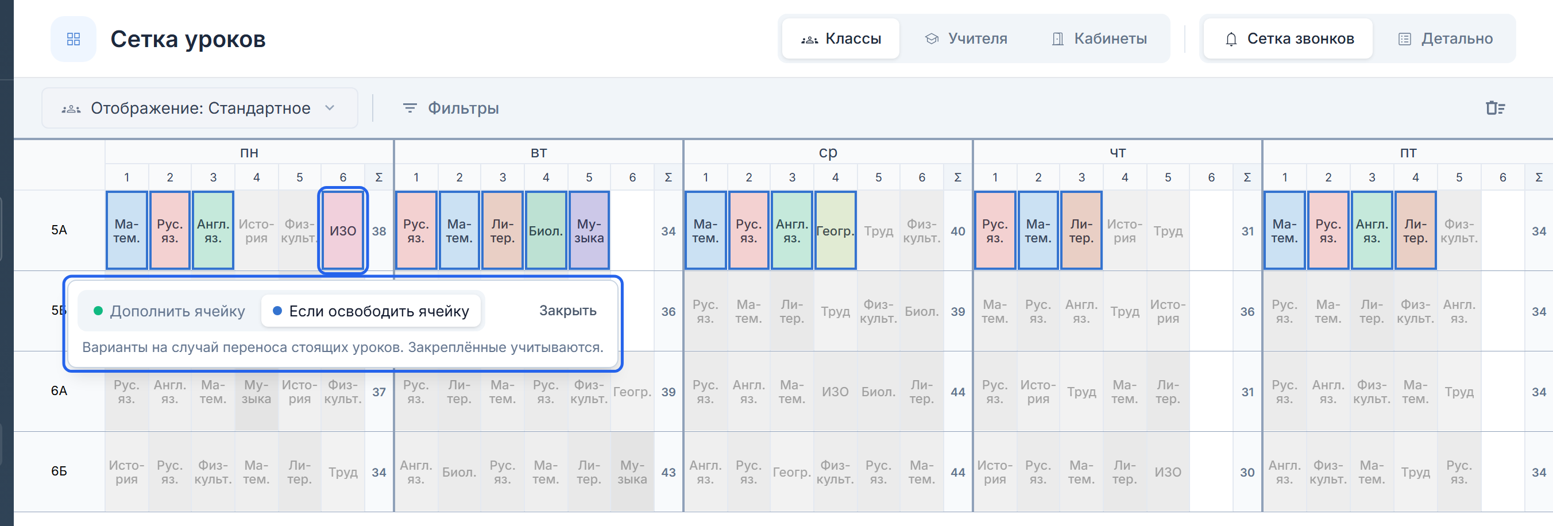Click the Wednesday total 40 for 5А
Screen dimensions: 1553x526
(957, 231)
